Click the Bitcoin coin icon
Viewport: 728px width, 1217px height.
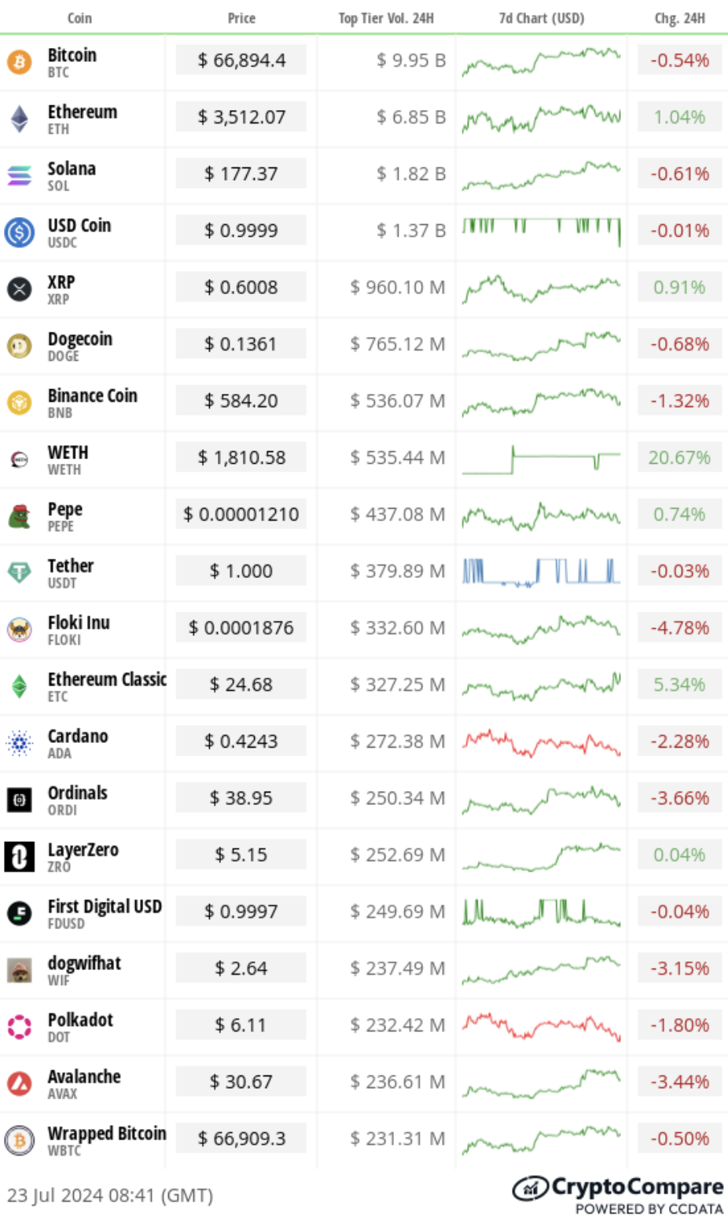[x=20, y=61]
